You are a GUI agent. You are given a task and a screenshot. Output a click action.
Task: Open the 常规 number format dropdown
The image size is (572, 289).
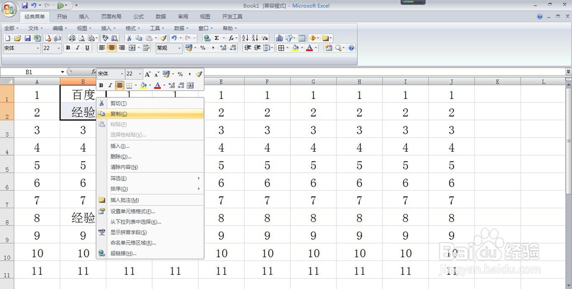(x=179, y=48)
